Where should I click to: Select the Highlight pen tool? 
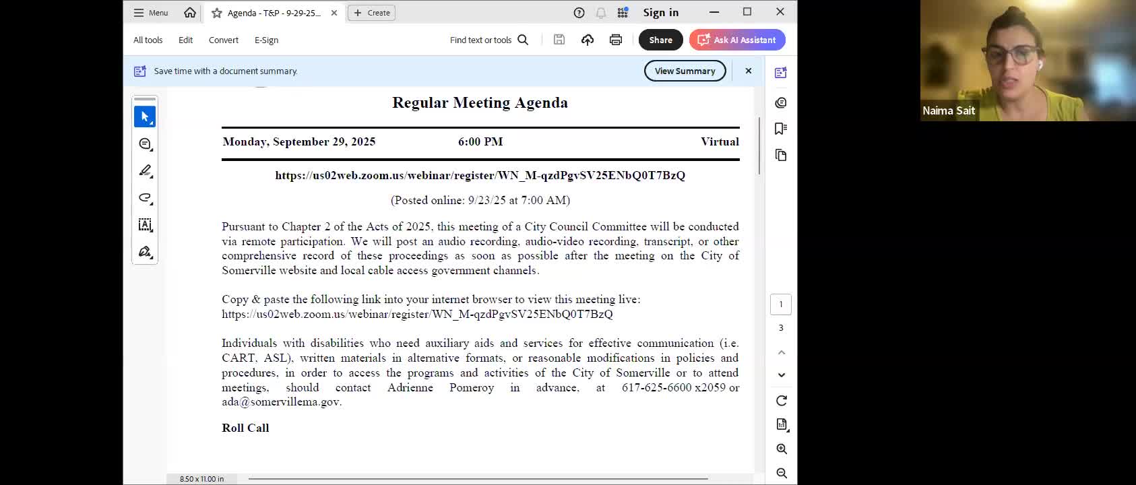[145, 170]
